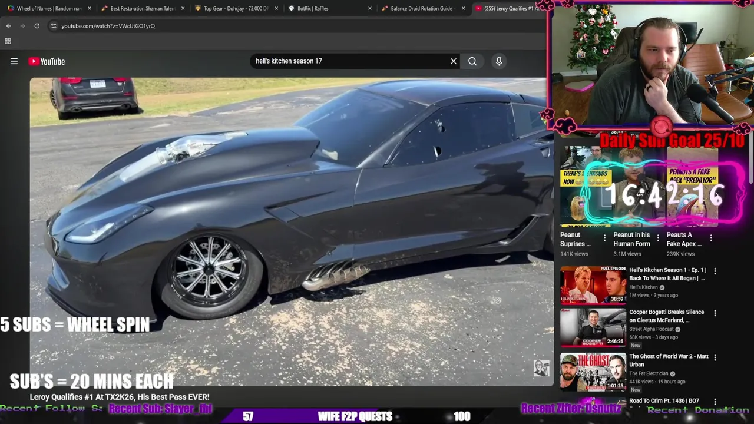The width and height of the screenshot is (754, 424).
Task: Open options for Ghost of World War 2 video
Action: [715, 357]
